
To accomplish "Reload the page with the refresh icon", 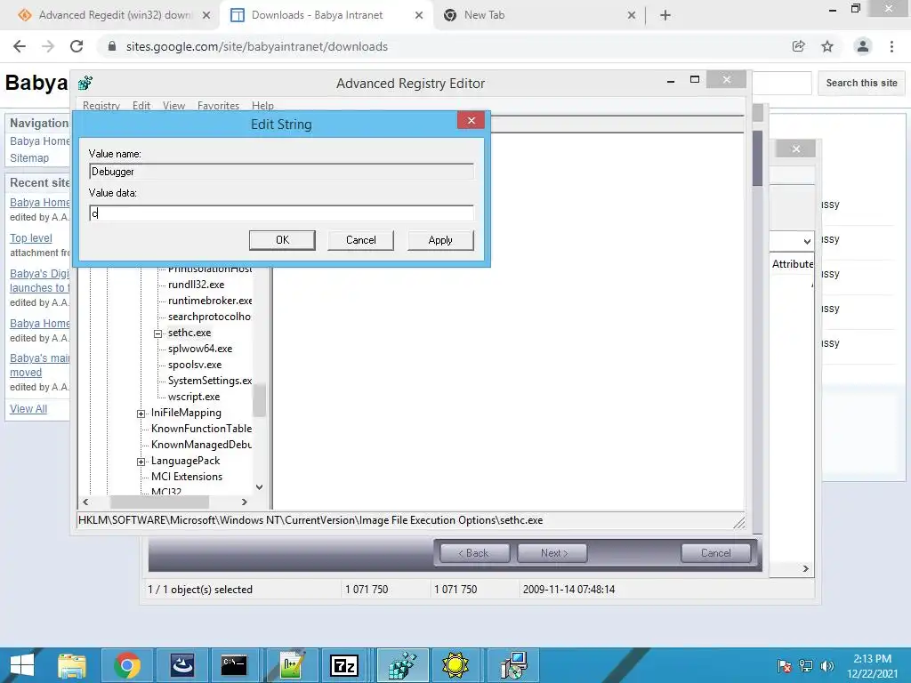I will [x=77, y=46].
